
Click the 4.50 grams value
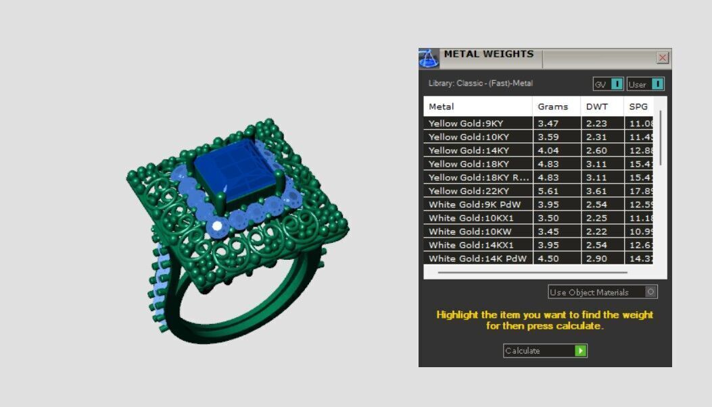[x=548, y=259]
